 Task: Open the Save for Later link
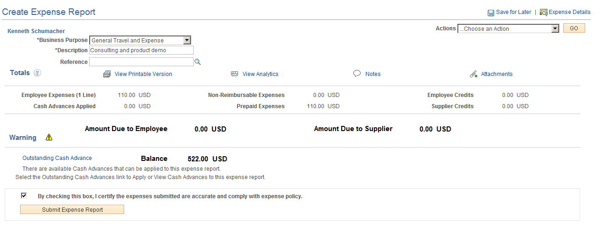pyautogui.click(x=513, y=12)
